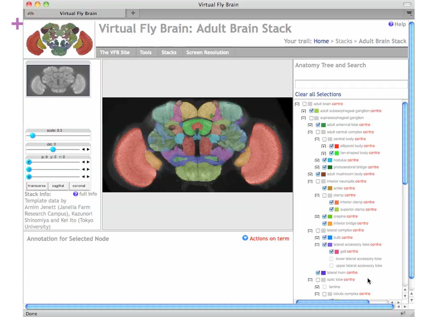Check the optic lobe checkbox

[318, 280]
